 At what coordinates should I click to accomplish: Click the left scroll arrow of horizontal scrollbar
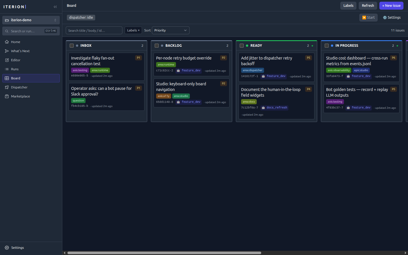tap(65, 253)
